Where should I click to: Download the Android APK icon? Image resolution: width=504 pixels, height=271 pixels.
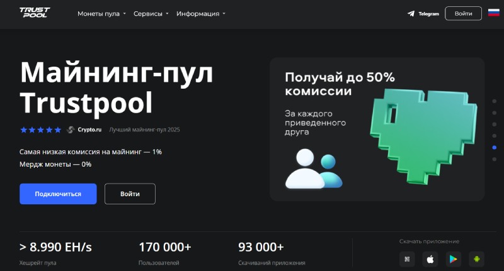coord(476,259)
